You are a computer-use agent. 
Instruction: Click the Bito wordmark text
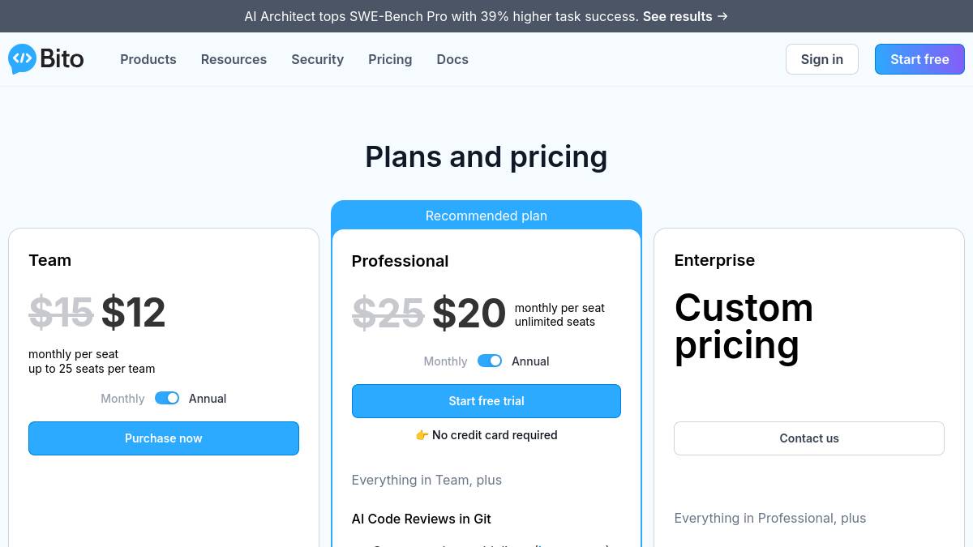click(62, 59)
